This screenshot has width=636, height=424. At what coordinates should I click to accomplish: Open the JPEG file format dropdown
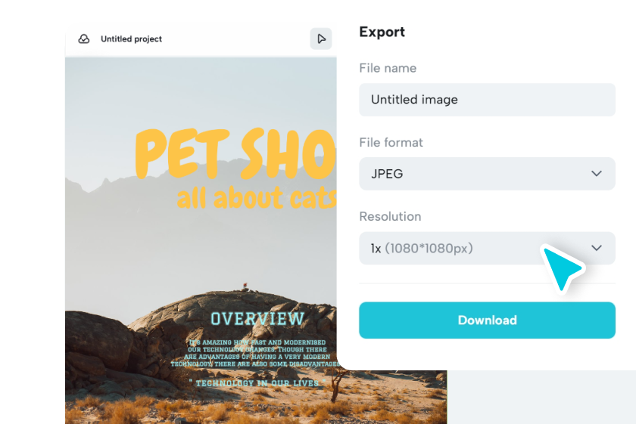(x=487, y=174)
